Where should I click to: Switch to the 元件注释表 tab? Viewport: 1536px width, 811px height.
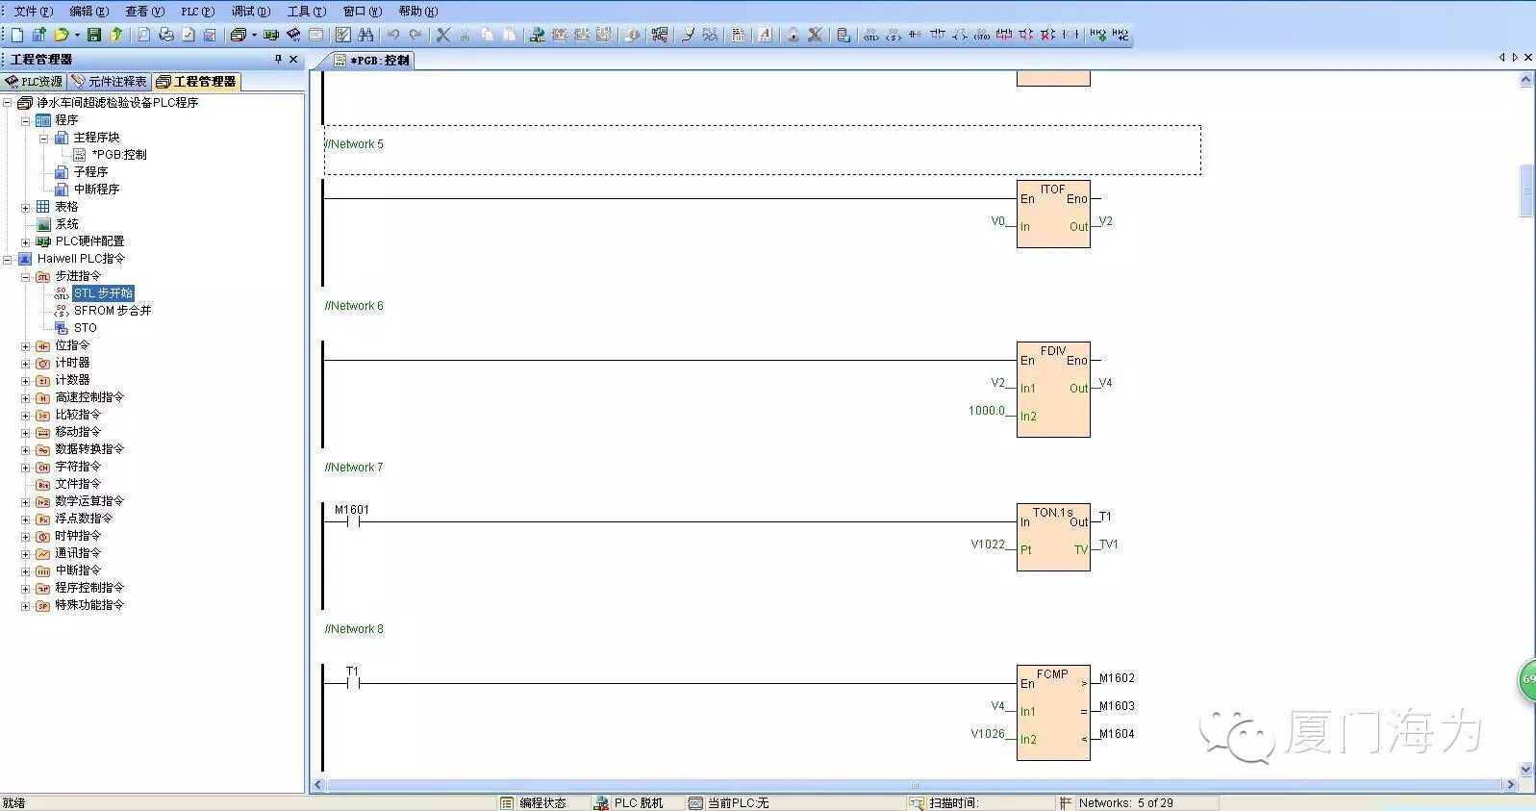(x=110, y=82)
